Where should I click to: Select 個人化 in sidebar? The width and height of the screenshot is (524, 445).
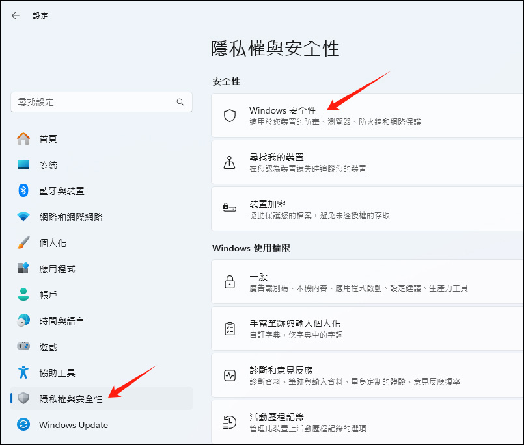tap(53, 243)
